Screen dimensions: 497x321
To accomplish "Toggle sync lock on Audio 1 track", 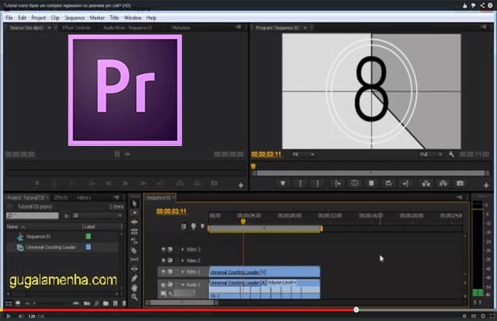I will [171, 284].
